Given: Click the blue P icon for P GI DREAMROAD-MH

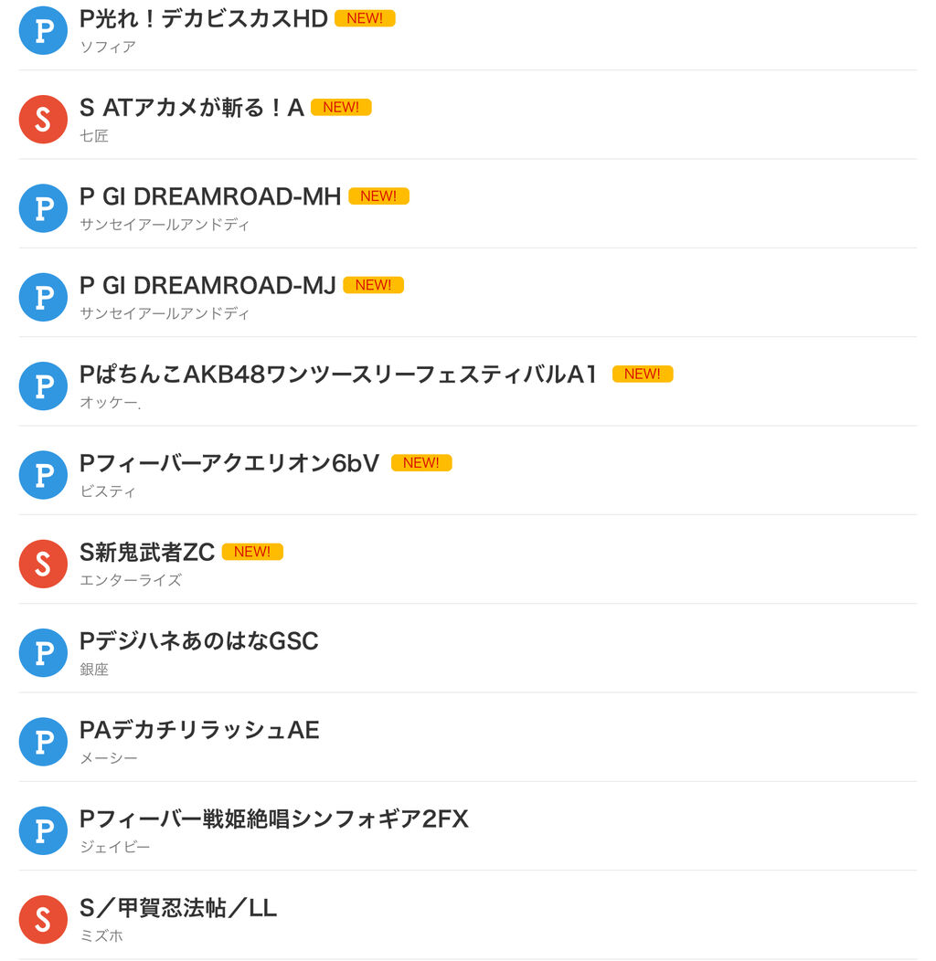Looking at the screenshot, I should point(43,208).
